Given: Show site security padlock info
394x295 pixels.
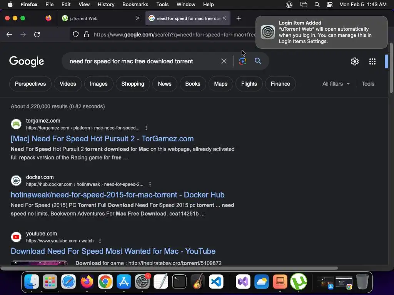Looking at the screenshot, I should tap(87, 34).
